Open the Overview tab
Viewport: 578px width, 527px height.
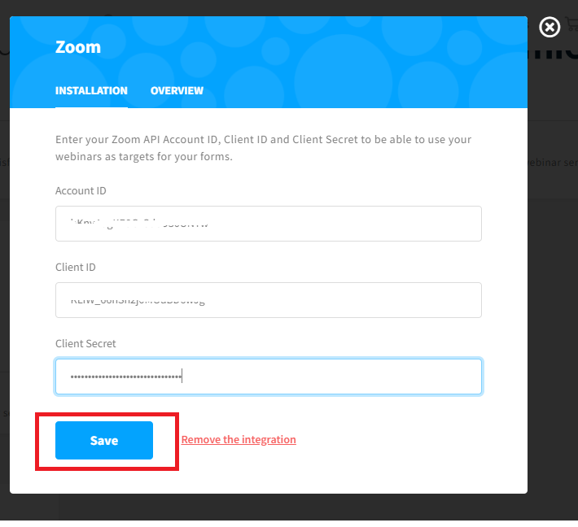[177, 90]
